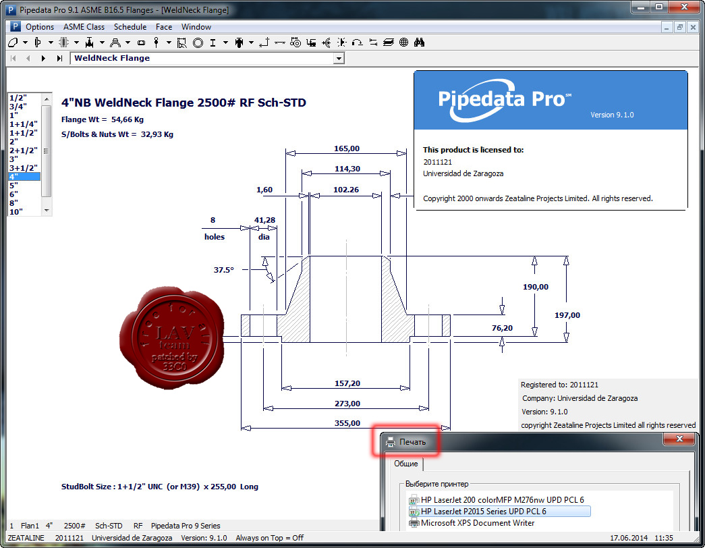The width and height of the screenshot is (705, 548).
Task: Click the stacked sheets toolbar icon
Action: [389, 43]
